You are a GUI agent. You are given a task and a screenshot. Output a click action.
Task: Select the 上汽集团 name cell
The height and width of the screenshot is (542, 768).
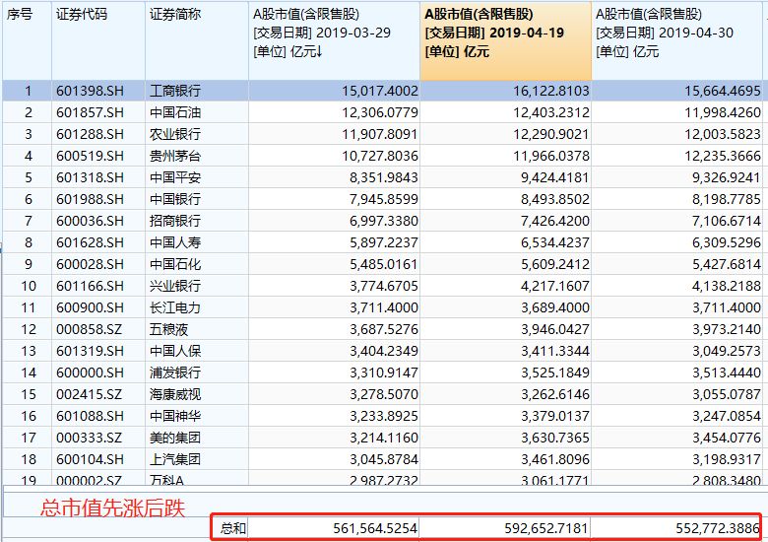tap(197, 459)
